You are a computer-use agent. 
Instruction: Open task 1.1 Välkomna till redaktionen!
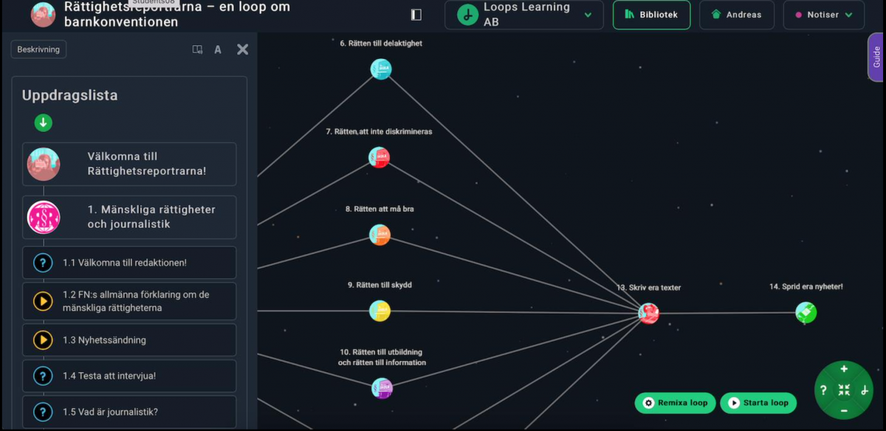[129, 263]
